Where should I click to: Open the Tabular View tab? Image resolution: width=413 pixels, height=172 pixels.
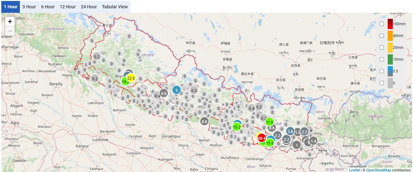(x=115, y=7)
